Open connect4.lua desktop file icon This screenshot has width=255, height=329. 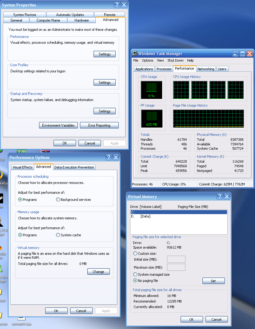tap(21, 321)
